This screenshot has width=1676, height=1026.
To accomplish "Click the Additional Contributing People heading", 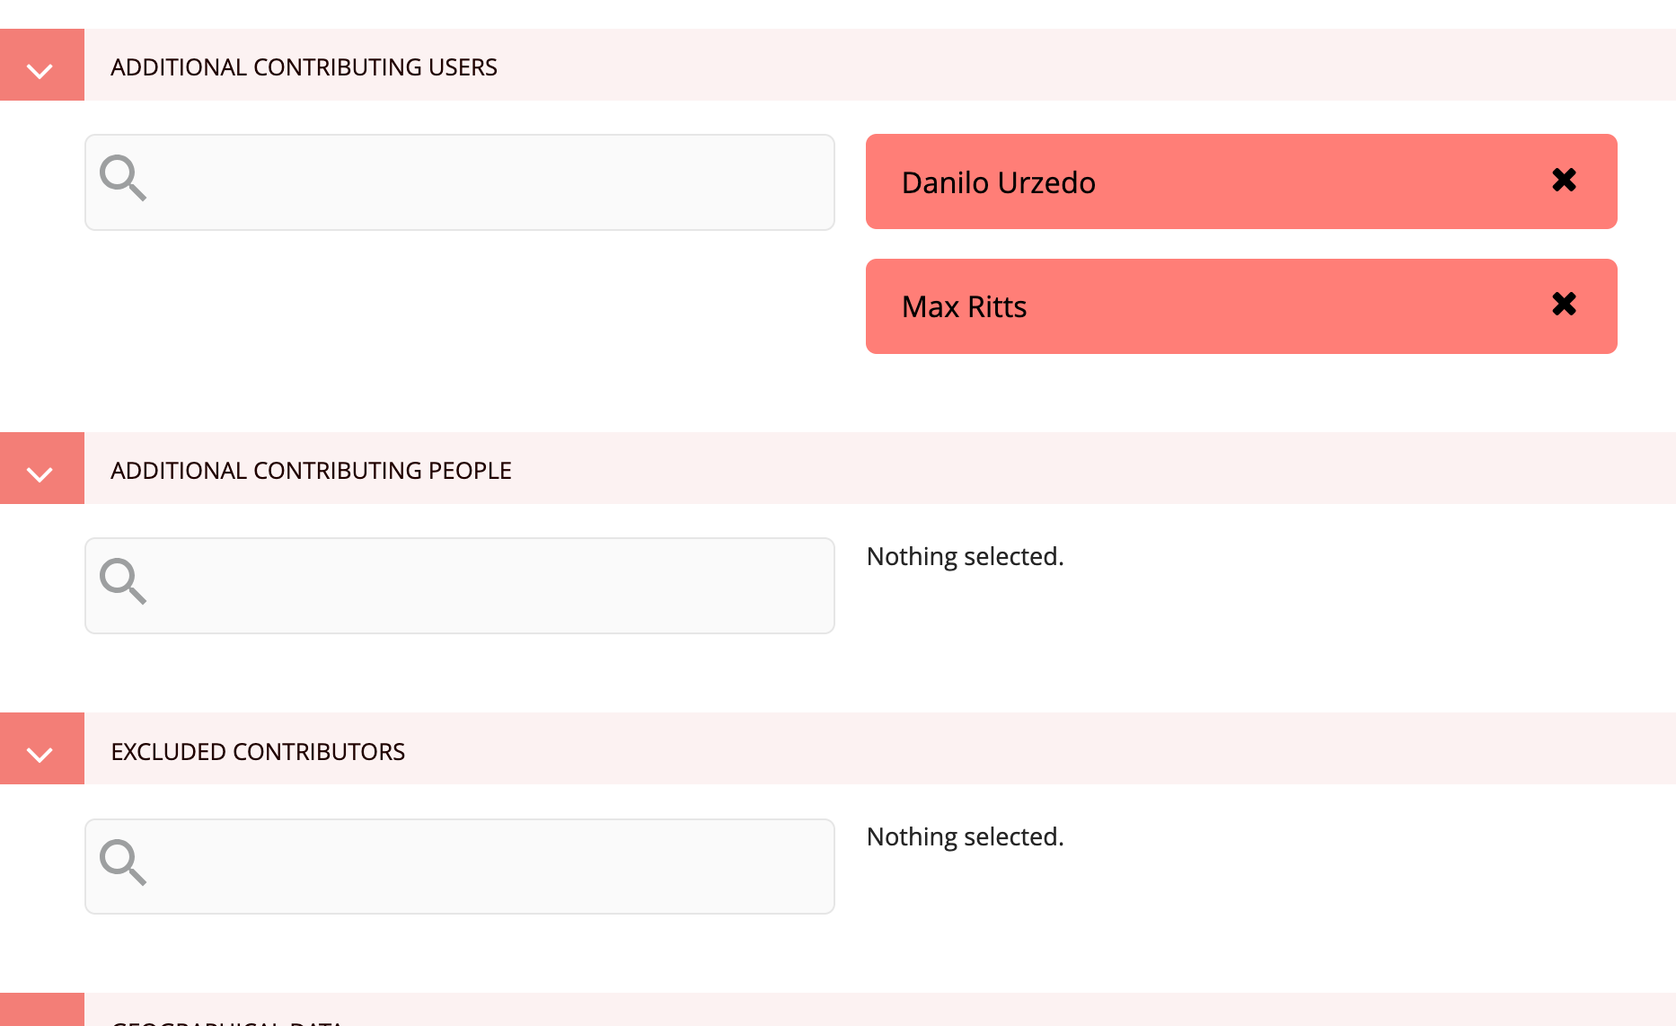I will tap(311, 469).
